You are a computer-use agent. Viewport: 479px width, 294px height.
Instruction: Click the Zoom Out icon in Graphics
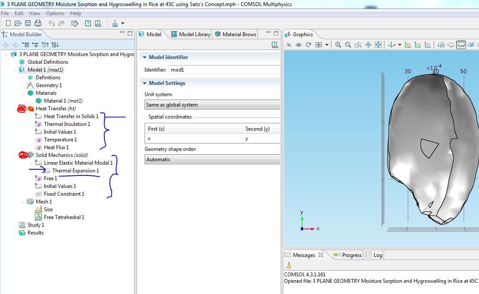[x=348, y=45]
